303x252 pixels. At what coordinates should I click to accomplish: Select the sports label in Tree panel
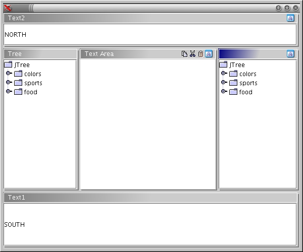(33, 83)
